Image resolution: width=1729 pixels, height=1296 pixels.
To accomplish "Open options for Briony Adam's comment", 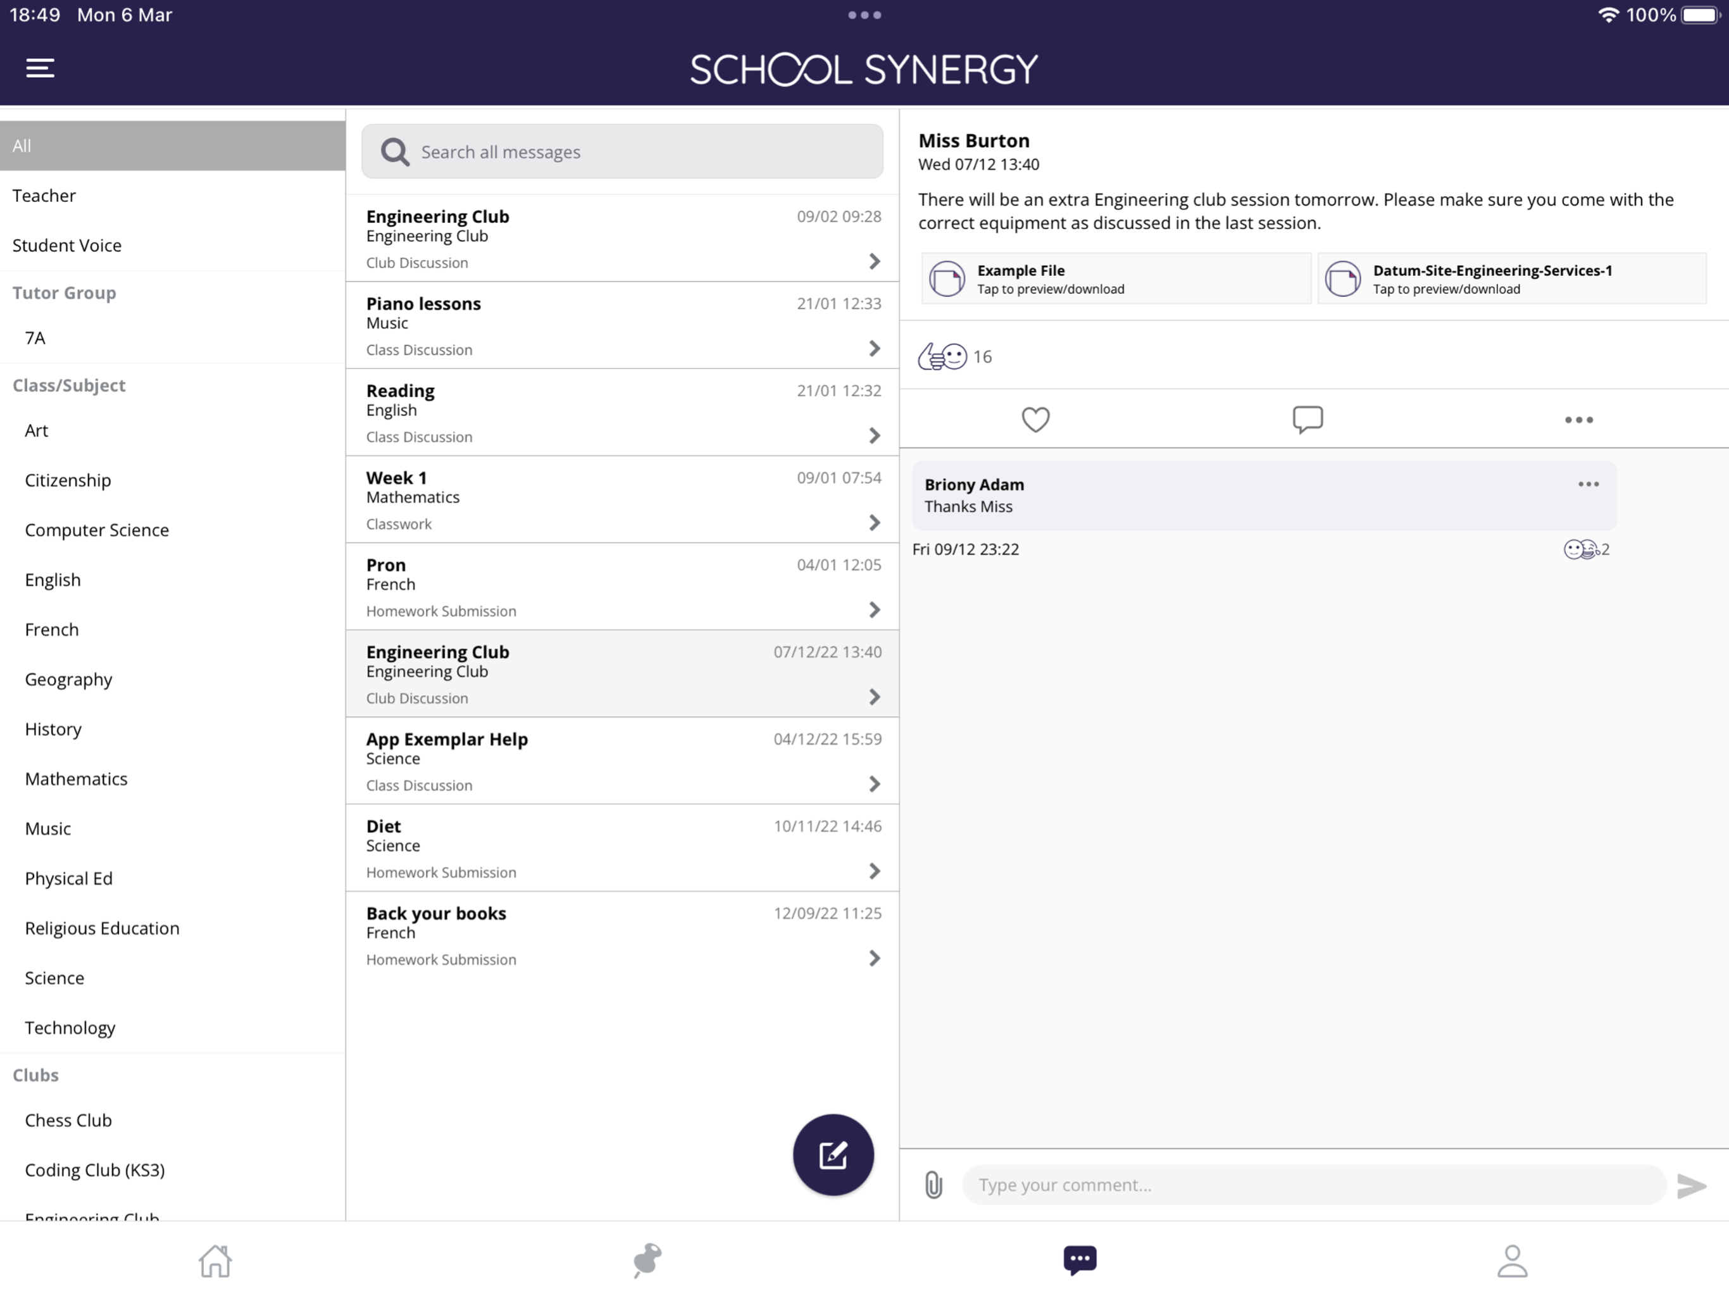I will (1589, 485).
